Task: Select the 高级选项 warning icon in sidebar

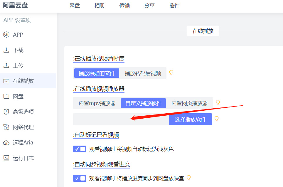Action: [x=6, y=112]
